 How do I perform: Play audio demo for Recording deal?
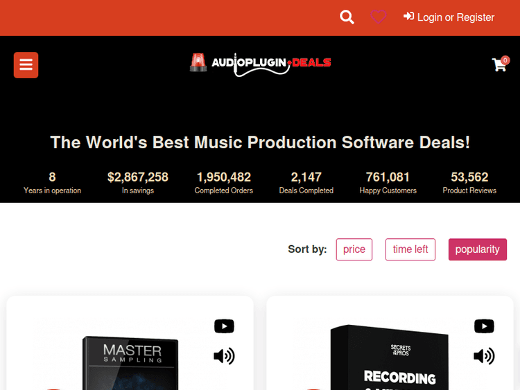484,356
